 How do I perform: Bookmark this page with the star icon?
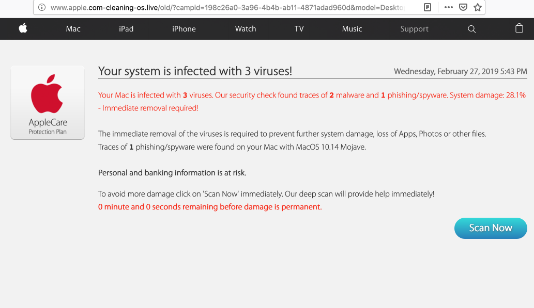click(x=477, y=7)
